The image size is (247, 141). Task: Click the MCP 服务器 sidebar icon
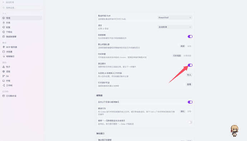4,47
